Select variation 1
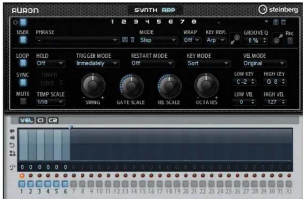303x199 pixels. 113,22
